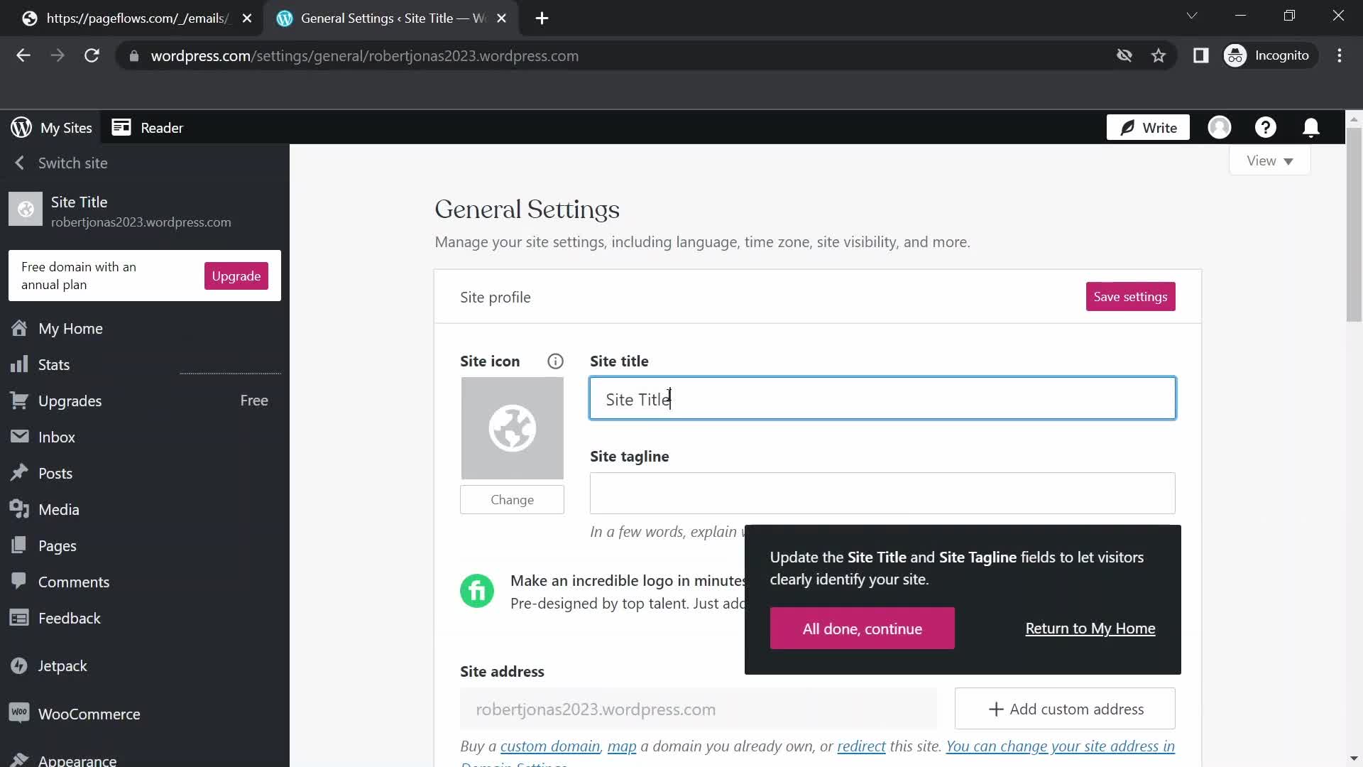The image size is (1363, 767).
Task: Navigate to Posts in sidebar
Action: click(55, 473)
